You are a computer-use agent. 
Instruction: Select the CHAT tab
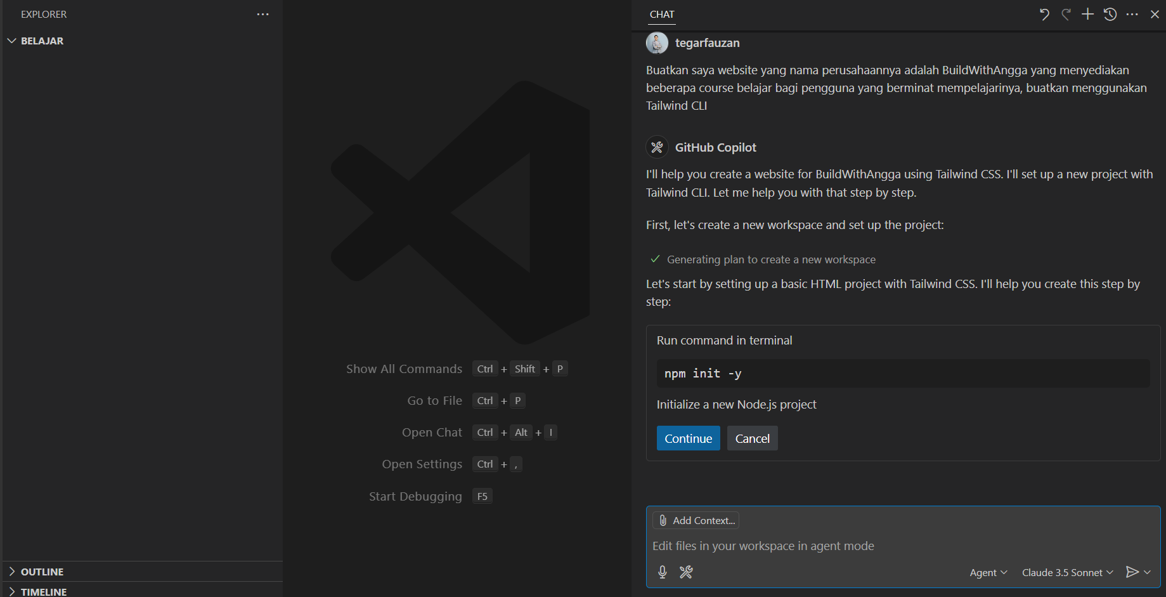click(662, 14)
